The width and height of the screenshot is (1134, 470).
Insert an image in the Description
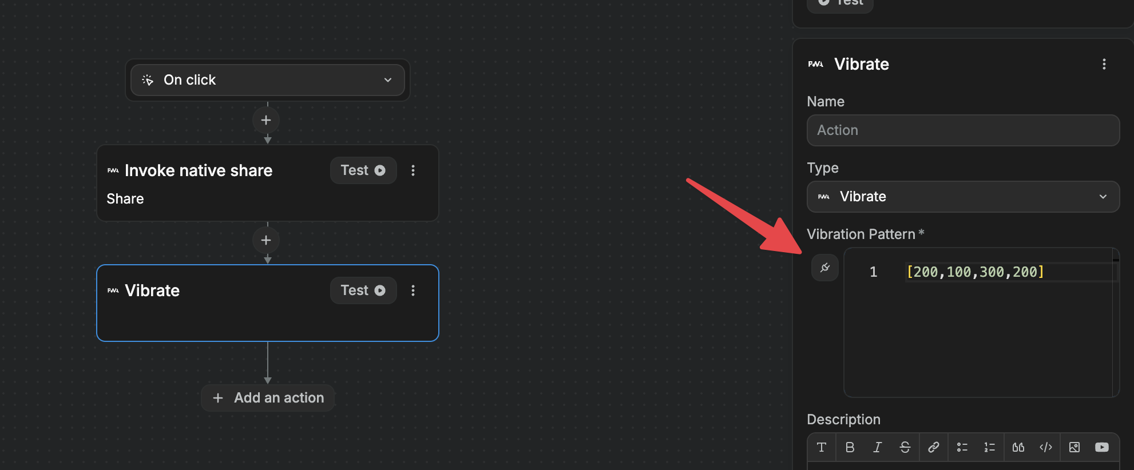(x=1074, y=447)
